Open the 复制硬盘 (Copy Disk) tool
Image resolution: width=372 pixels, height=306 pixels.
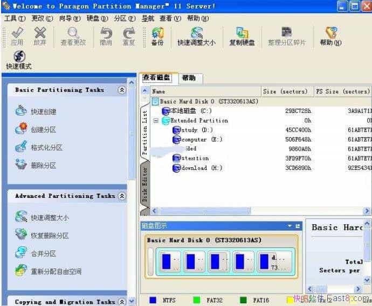tap(242, 36)
